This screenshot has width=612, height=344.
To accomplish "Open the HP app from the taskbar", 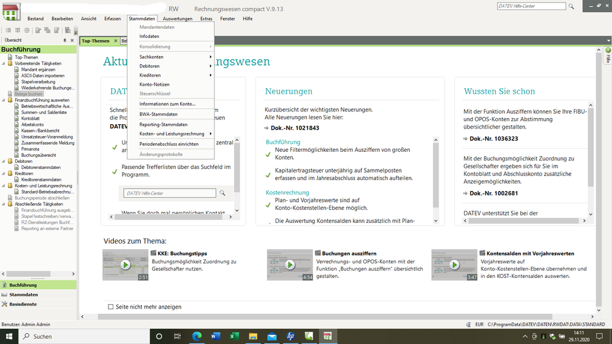I will tap(290, 336).
